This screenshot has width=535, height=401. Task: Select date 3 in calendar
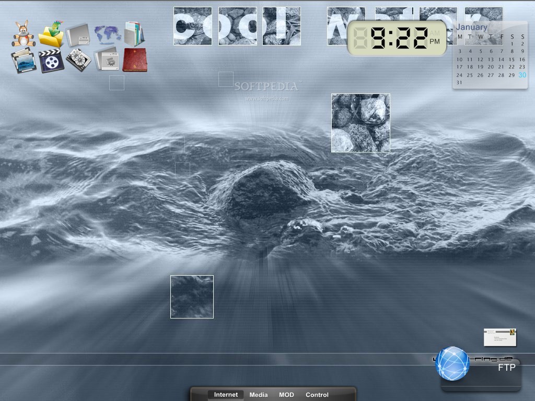coord(460,51)
